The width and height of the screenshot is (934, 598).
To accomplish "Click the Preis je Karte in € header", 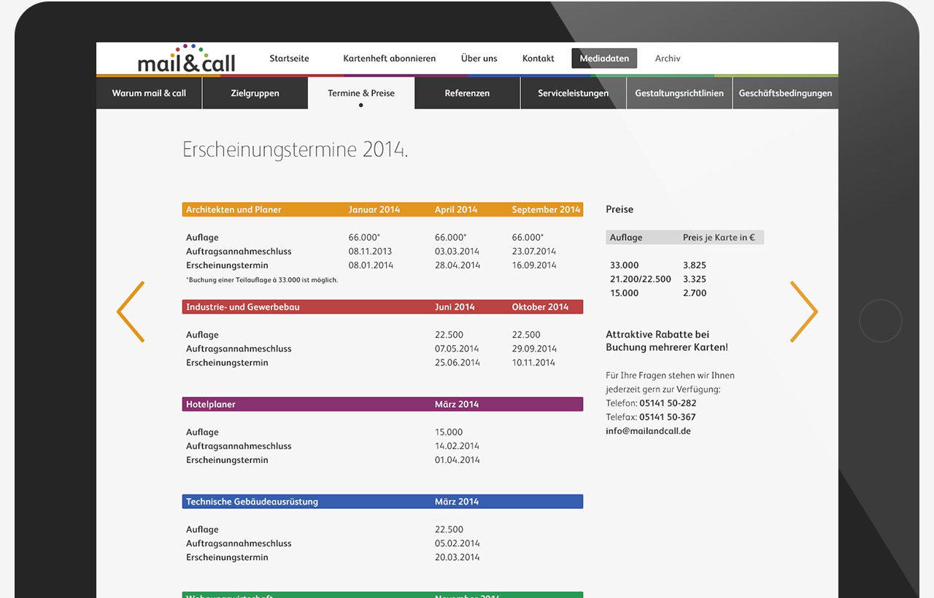I will click(x=719, y=238).
